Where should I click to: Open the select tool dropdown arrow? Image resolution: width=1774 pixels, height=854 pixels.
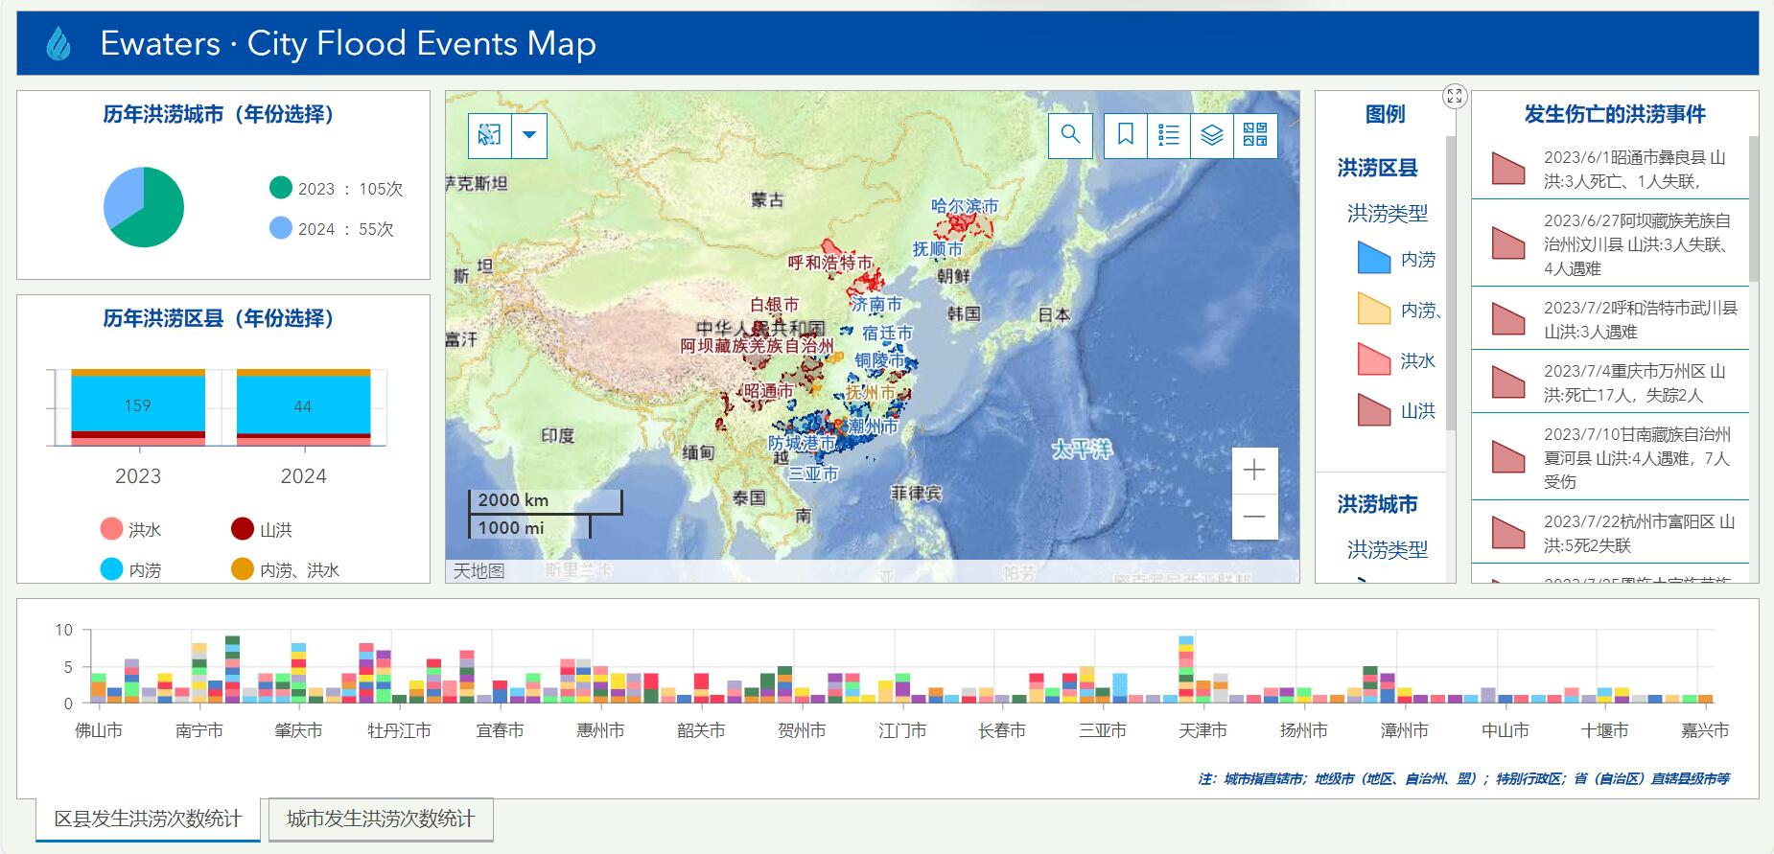tap(529, 135)
